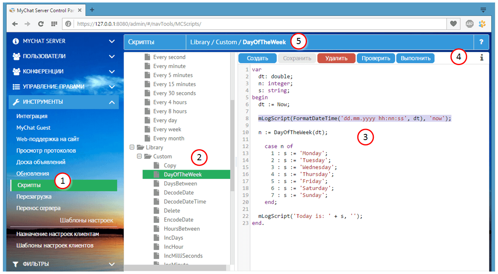Click the browser back arrow
This screenshot has height=274, width=498.
tap(15, 24)
